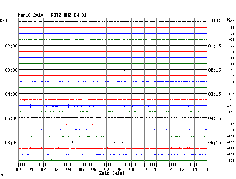Click the 05:00 CET time label

coord(11,118)
